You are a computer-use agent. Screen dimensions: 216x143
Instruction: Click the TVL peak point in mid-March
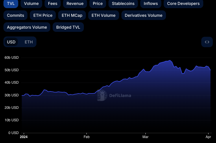170,60
